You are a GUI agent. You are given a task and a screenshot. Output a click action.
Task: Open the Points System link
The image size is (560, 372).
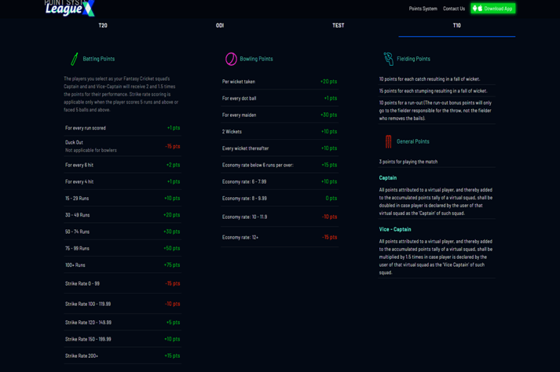click(x=423, y=9)
